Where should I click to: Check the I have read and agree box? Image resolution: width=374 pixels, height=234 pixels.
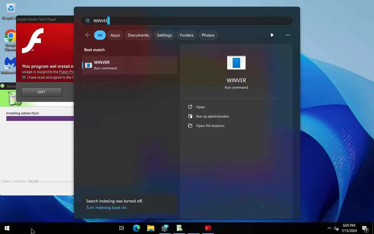[24, 78]
